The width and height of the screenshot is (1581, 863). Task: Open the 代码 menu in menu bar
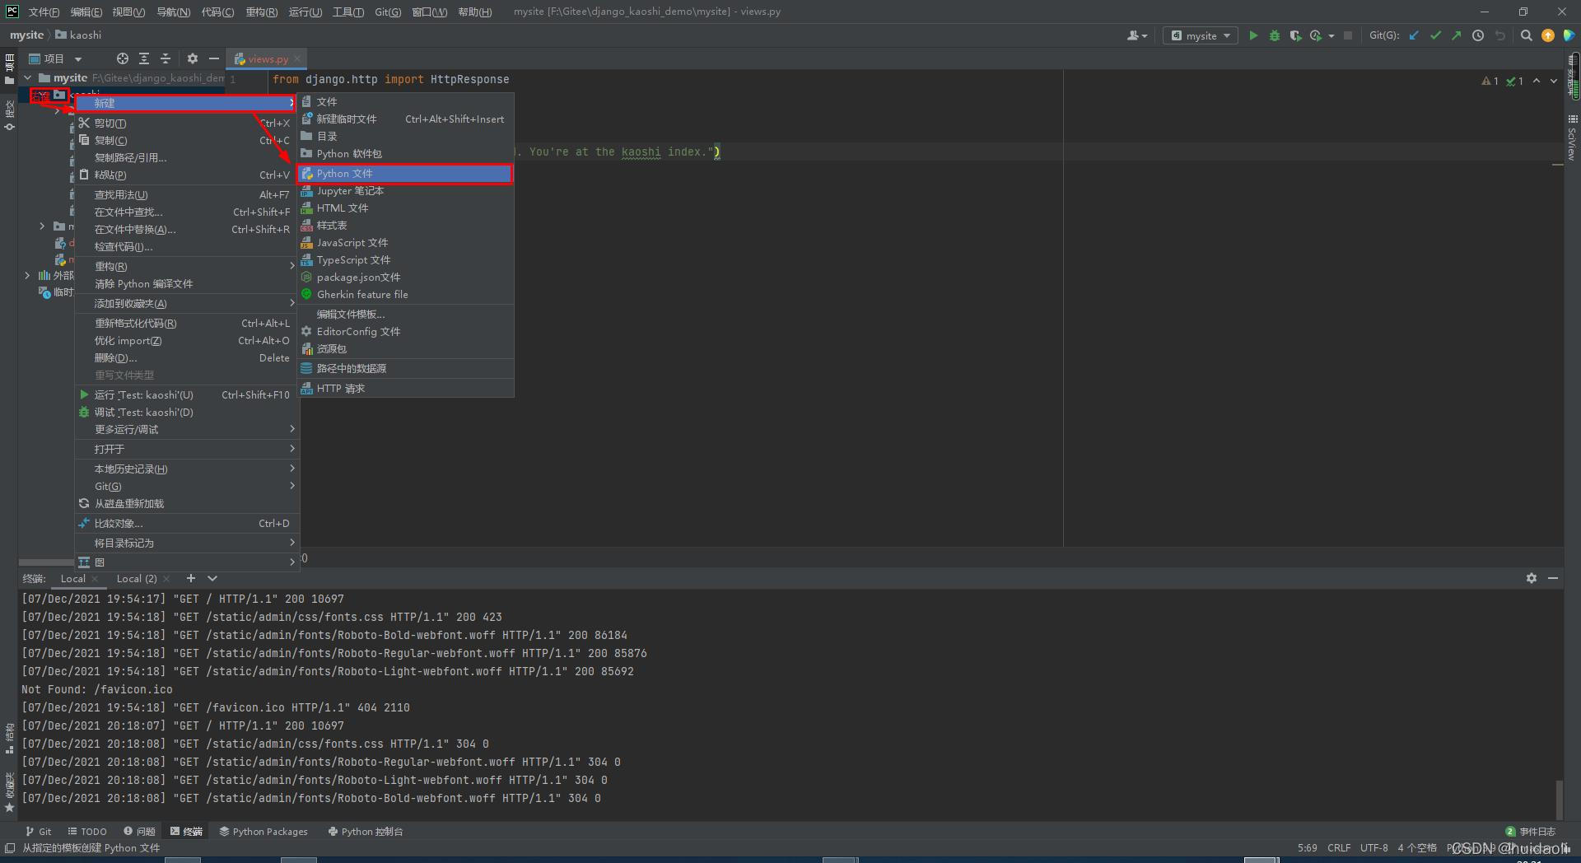[x=217, y=12]
